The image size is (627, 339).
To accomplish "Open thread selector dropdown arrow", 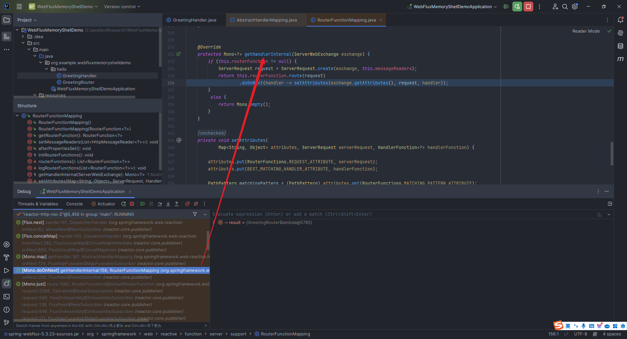I will (x=205, y=214).
